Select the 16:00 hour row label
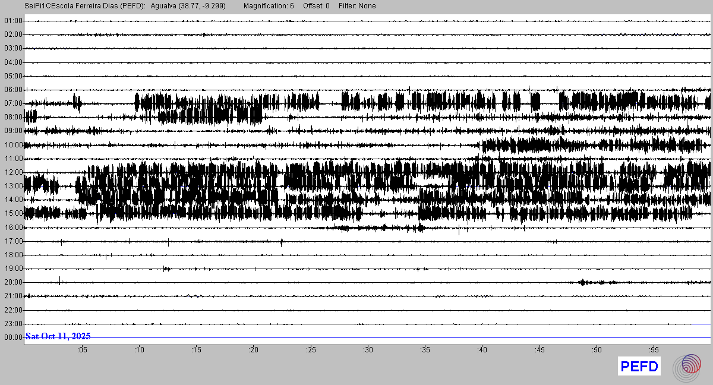Screen dimensions: 713x385 click(12, 228)
